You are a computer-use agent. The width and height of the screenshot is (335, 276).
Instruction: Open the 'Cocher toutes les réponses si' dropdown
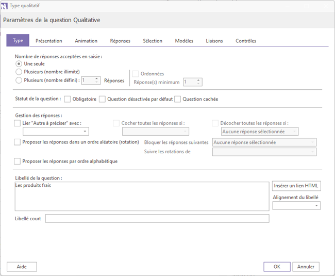pos(156,131)
